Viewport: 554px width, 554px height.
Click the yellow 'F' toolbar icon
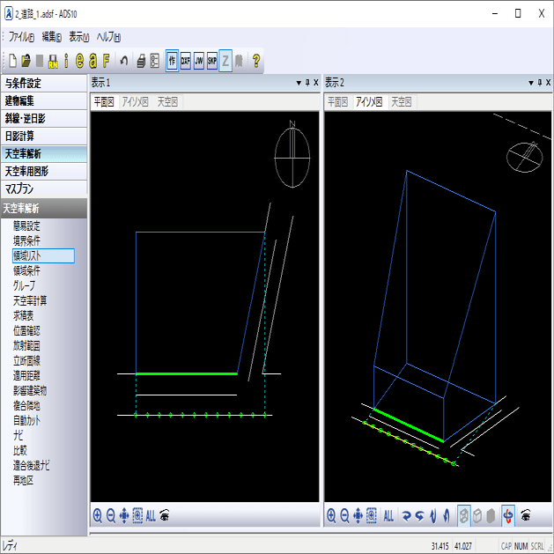[106, 61]
